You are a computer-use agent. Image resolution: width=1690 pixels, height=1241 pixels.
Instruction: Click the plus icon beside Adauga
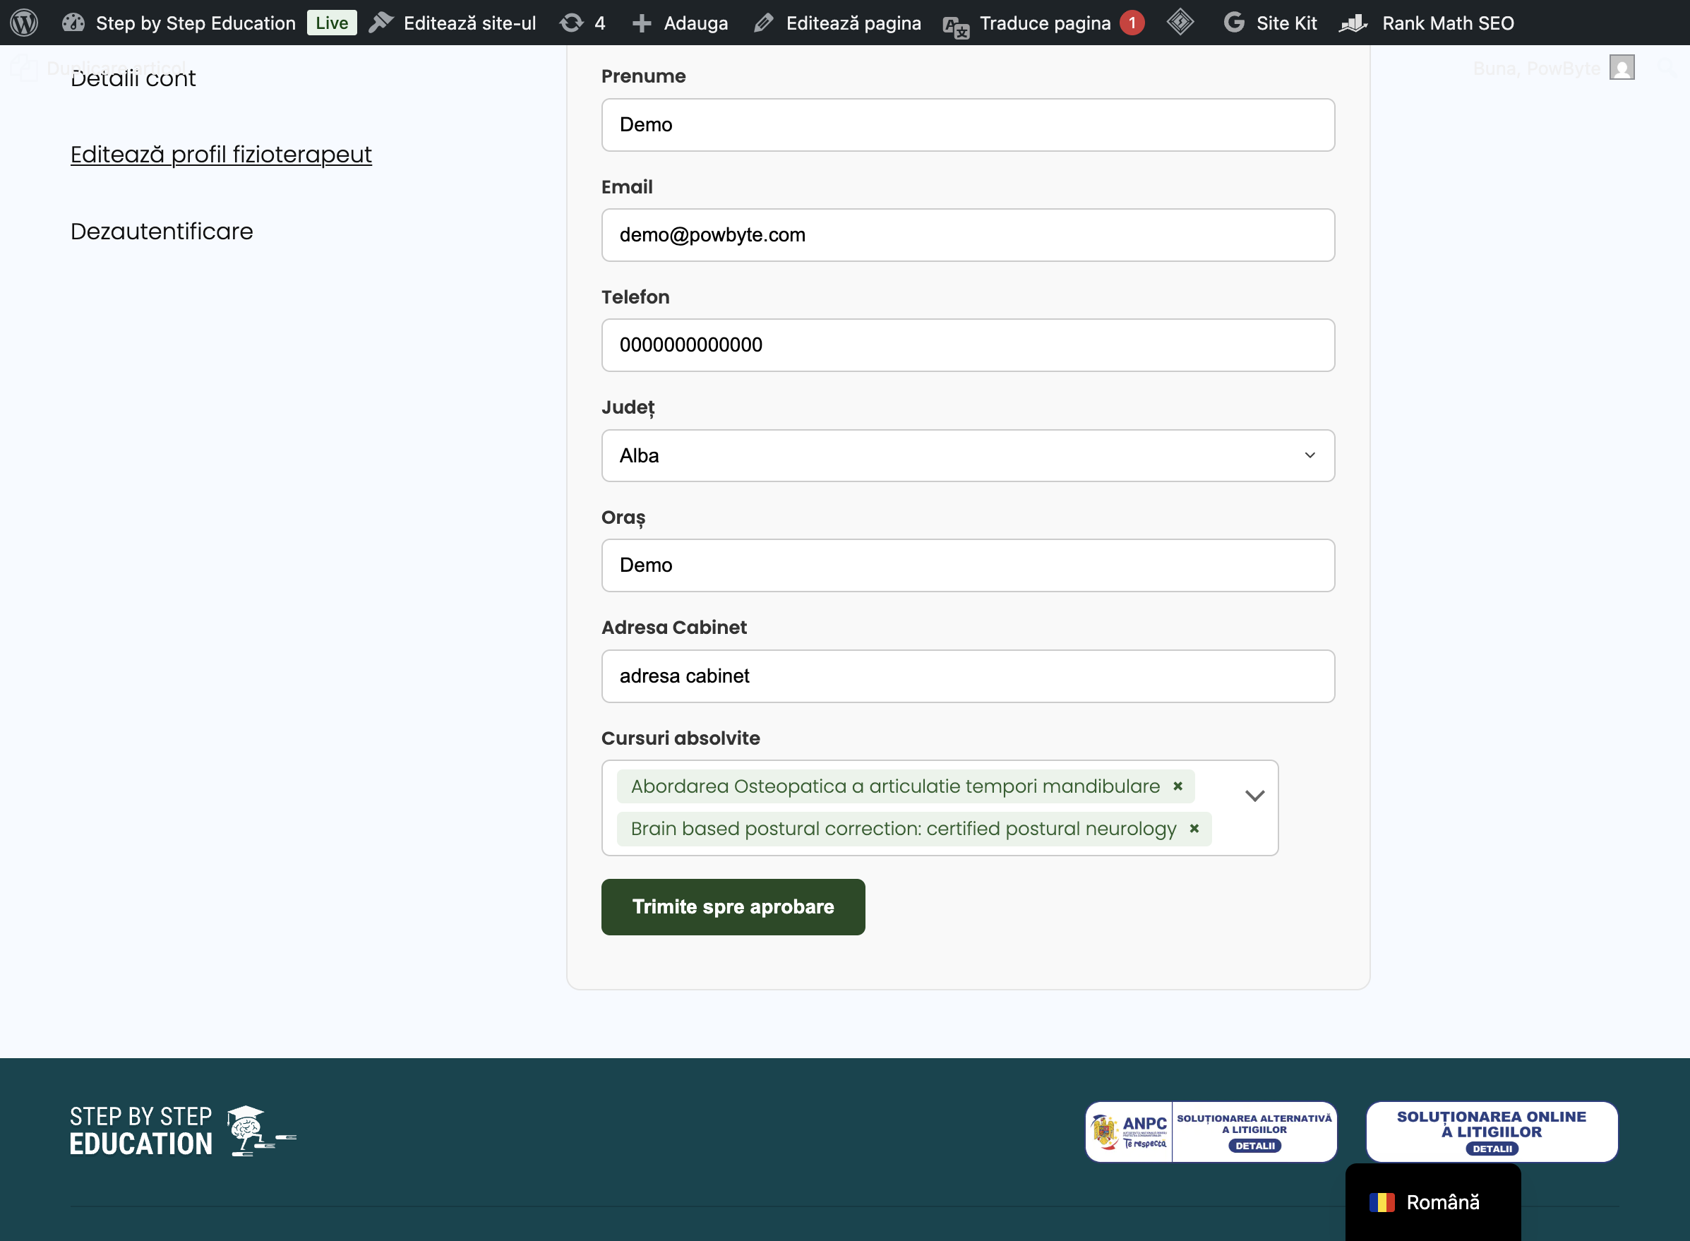pos(642,23)
